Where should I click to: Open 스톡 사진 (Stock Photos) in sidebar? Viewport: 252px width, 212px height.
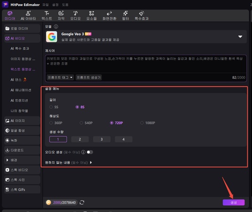point(22,179)
